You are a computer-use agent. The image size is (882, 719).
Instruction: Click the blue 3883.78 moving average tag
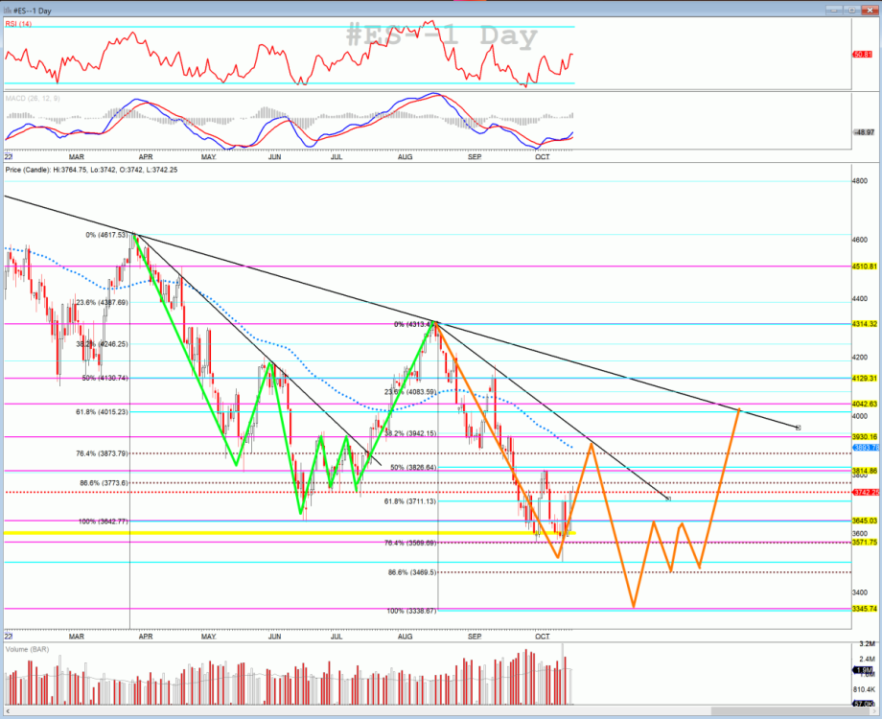click(x=865, y=448)
